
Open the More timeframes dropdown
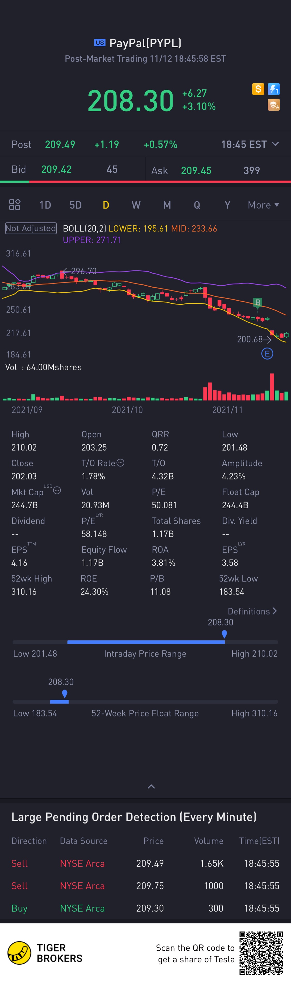click(263, 205)
